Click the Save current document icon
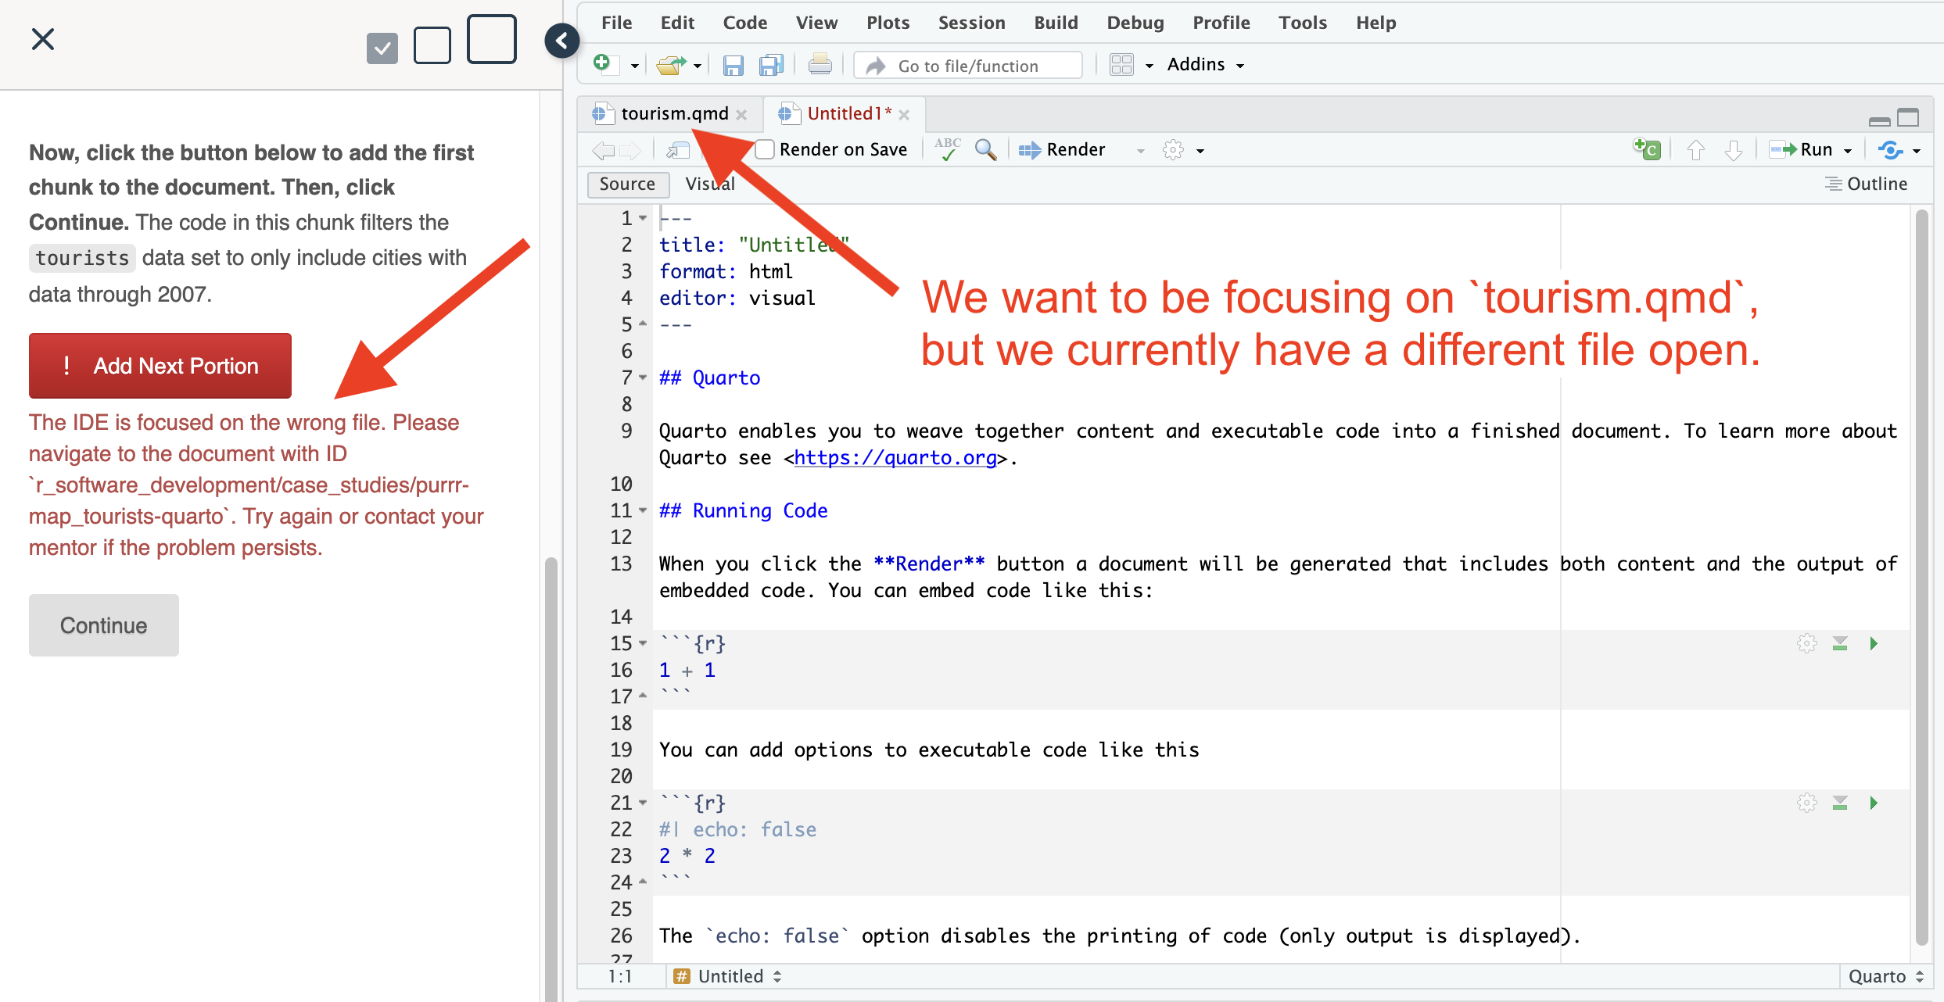The width and height of the screenshot is (1944, 1002). (732, 66)
